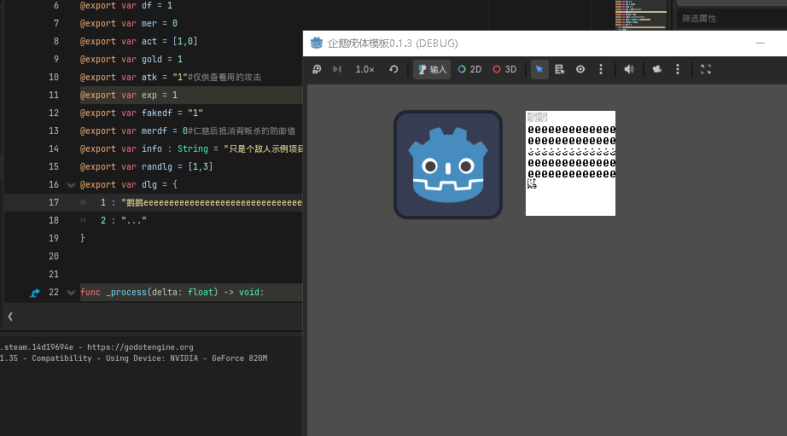Toggle selection visibility eye icon
Viewport: 787px width, 436px height.
580,69
